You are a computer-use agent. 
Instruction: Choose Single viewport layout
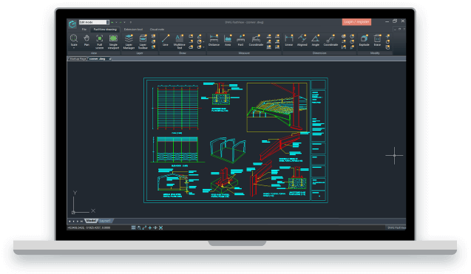click(x=113, y=41)
